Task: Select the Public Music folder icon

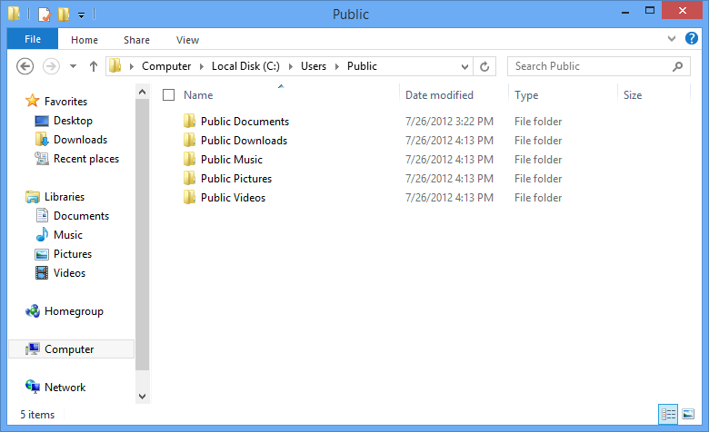Action: pos(189,159)
